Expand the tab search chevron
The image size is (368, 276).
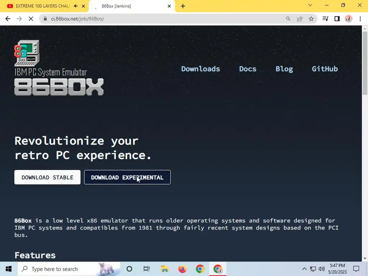(310, 5)
